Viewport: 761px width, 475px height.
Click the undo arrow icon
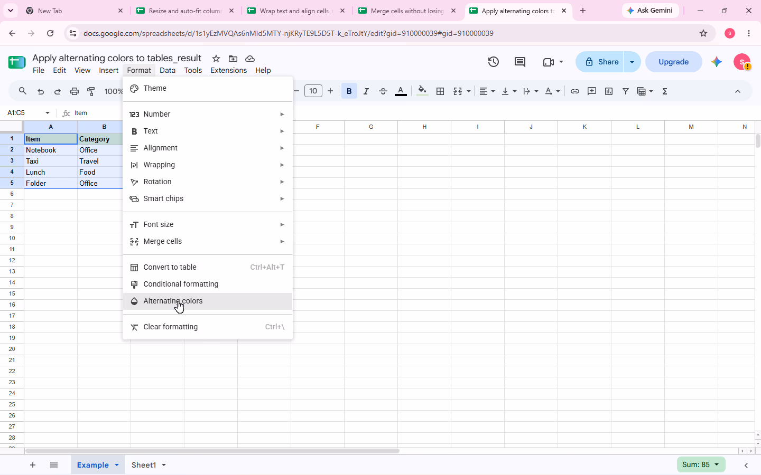point(41,91)
